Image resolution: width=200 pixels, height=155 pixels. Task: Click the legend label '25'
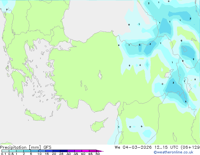(x=61, y=154)
